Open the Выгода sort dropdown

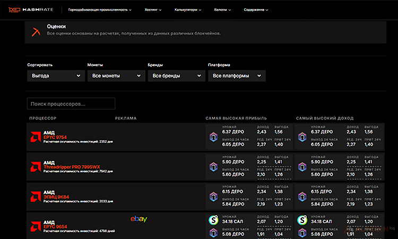tap(56, 76)
